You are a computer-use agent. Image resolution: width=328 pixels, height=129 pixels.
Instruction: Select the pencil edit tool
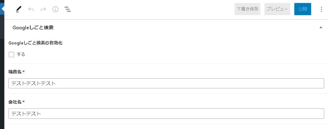(19, 9)
